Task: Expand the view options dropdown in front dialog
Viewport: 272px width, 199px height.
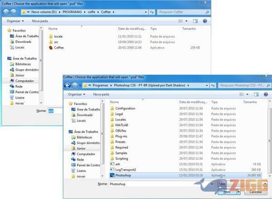Action: coord(247,95)
